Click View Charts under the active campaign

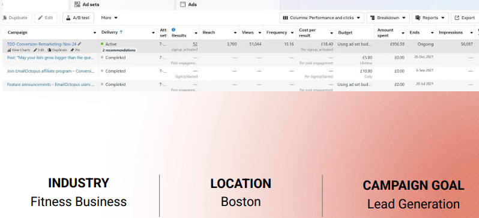pos(19,50)
